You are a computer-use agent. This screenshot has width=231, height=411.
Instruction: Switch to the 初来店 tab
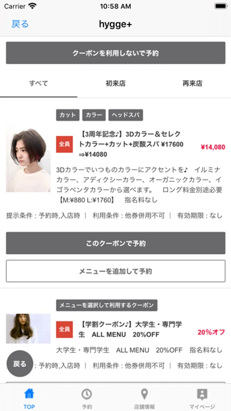point(115,84)
